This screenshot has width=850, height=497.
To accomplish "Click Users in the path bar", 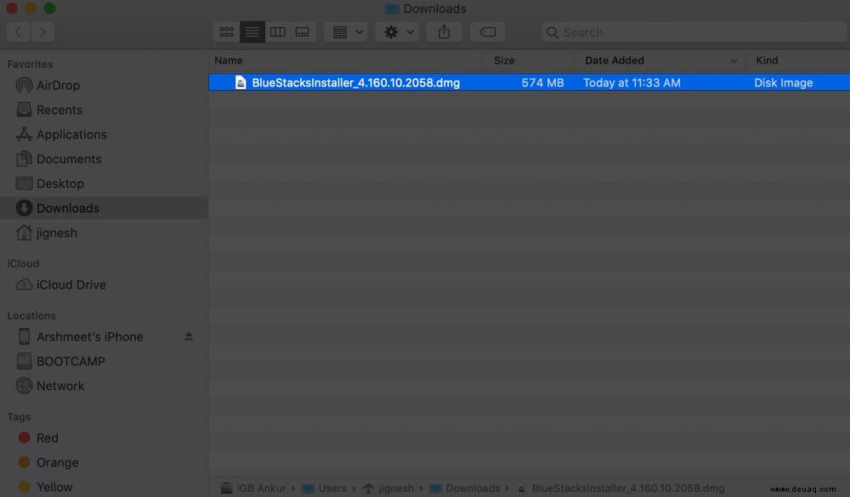I will [331, 489].
